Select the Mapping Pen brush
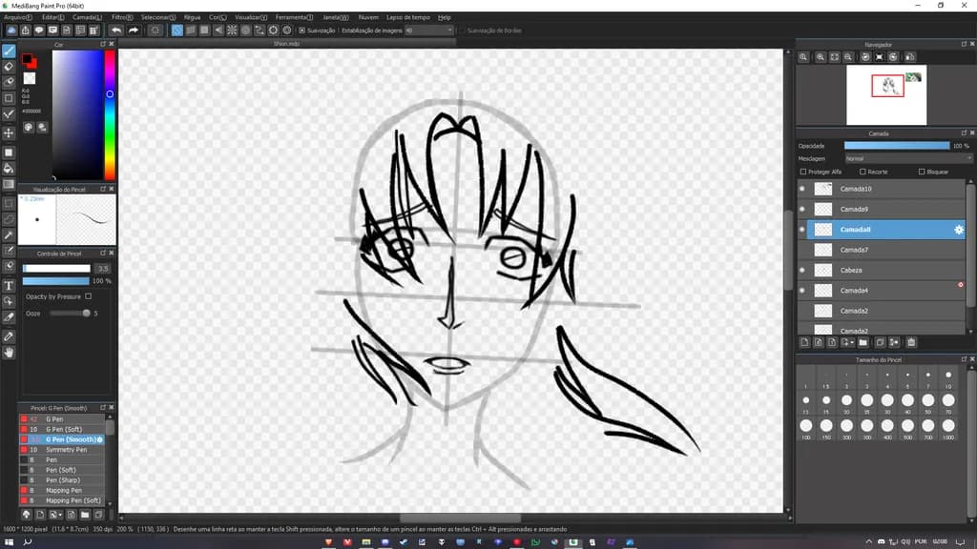 [x=62, y=491]
